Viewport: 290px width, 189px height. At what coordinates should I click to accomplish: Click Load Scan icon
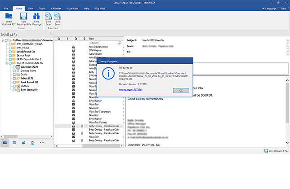tap(58, 16)
